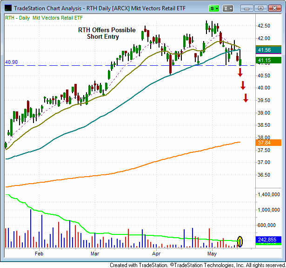
Task: Click the 600,000 volume axis label
Action: click(266, 225)
